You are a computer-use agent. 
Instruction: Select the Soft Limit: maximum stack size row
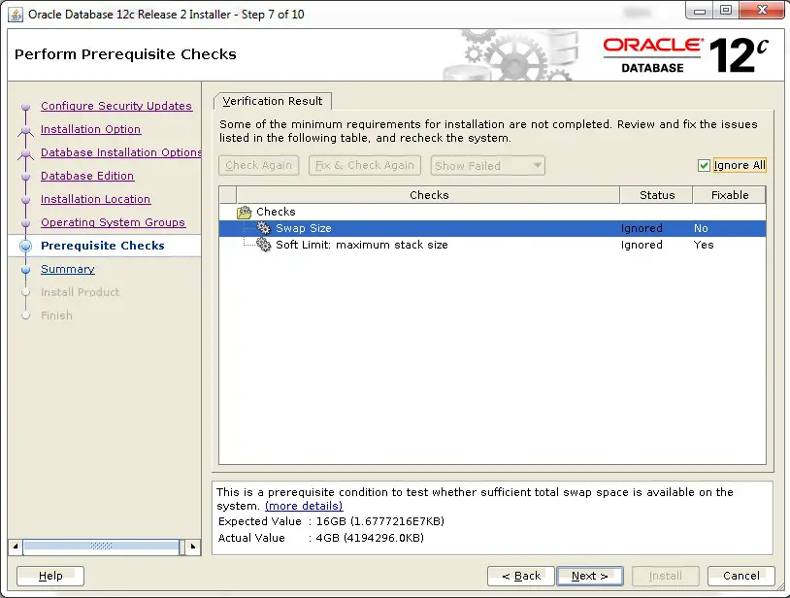pos(492,245)
